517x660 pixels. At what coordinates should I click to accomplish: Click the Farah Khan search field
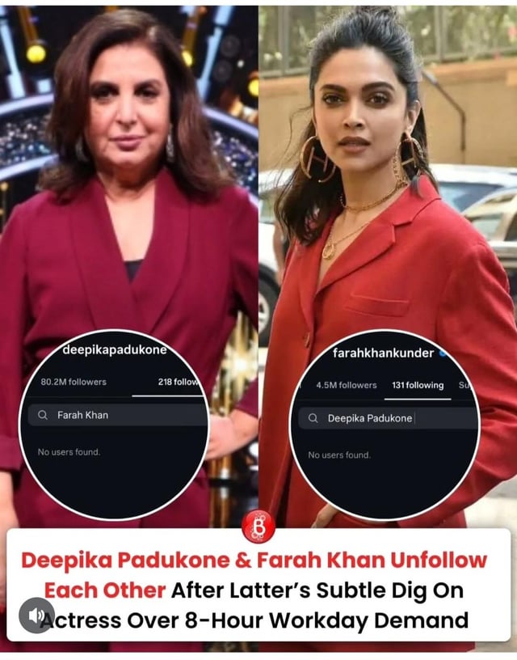[x=118, y=415]
